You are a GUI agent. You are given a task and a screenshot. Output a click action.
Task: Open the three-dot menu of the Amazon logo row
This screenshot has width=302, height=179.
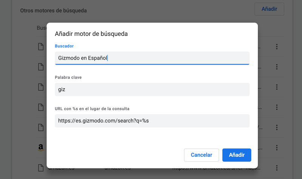(277, 148)
